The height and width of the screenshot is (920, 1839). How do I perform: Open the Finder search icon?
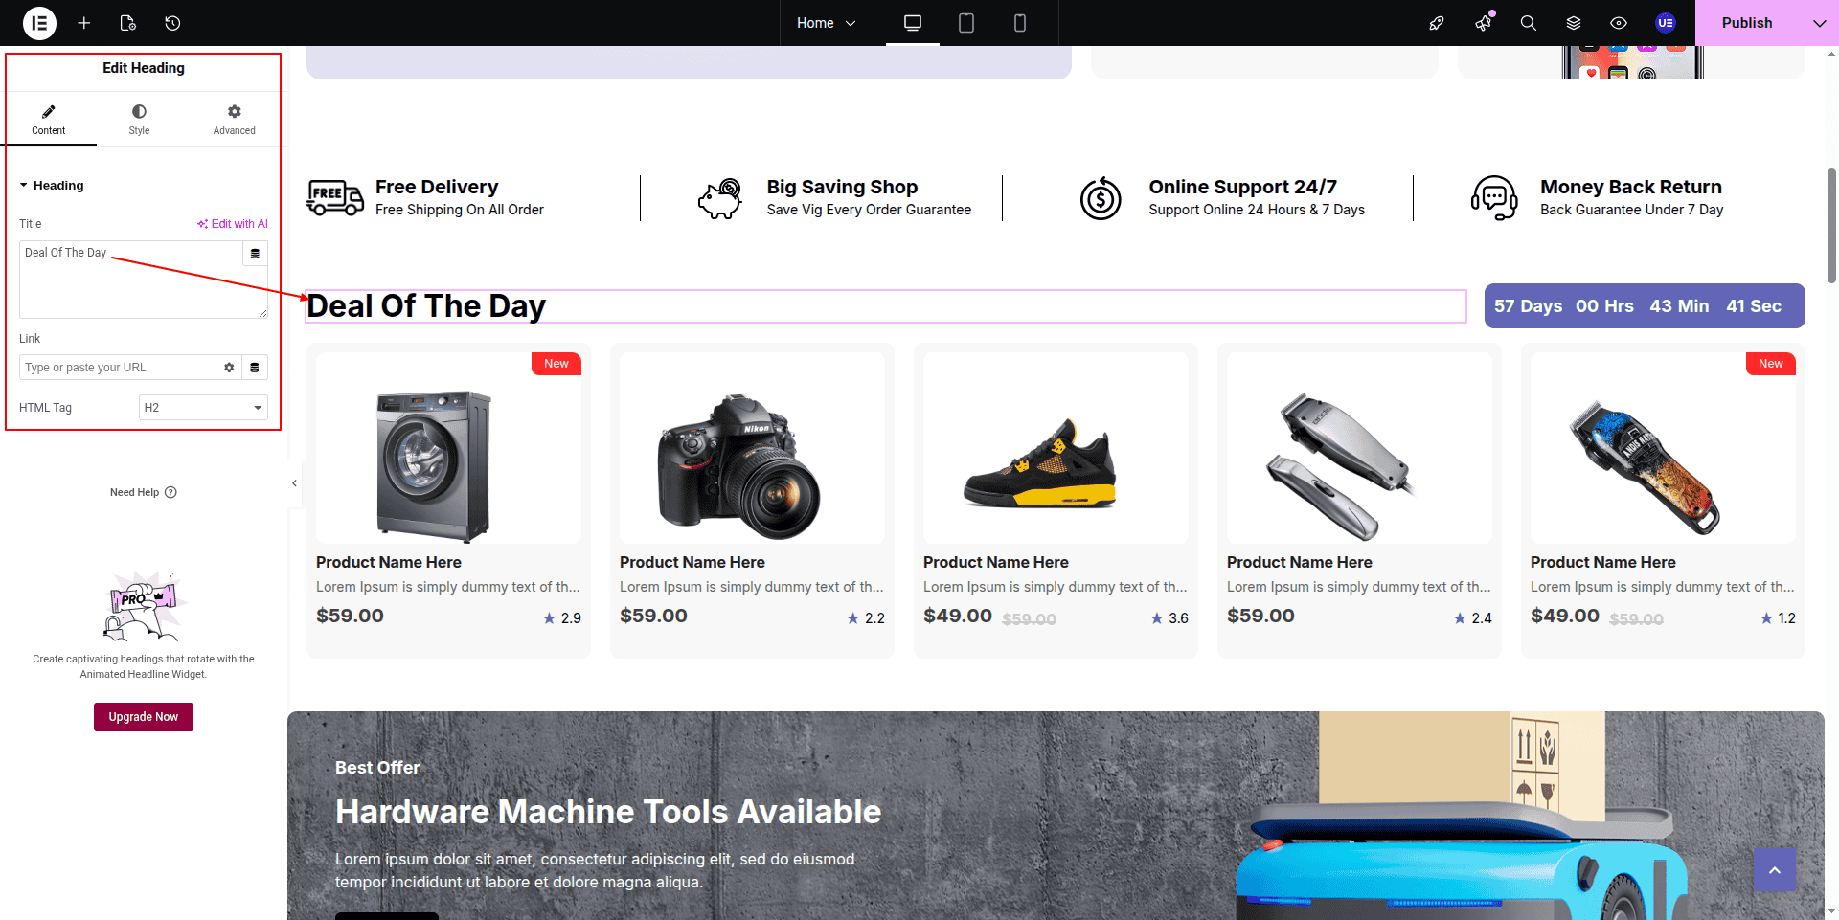coord(1528,23)
